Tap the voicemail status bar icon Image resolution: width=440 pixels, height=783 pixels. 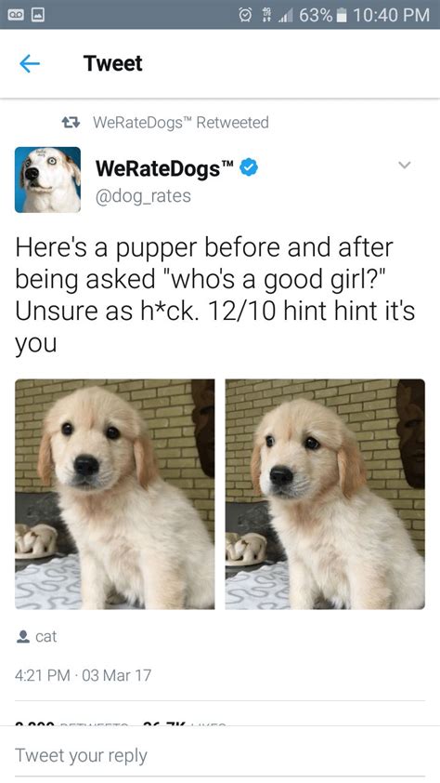point(15,15)
